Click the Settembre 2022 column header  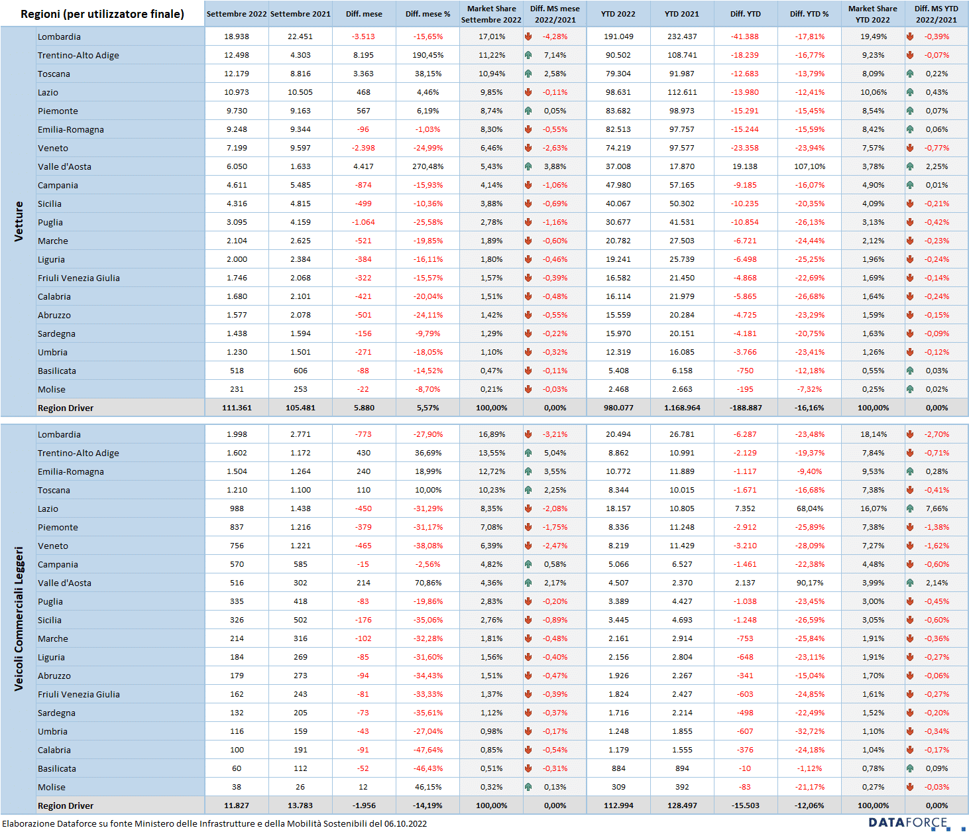point(237,14)
